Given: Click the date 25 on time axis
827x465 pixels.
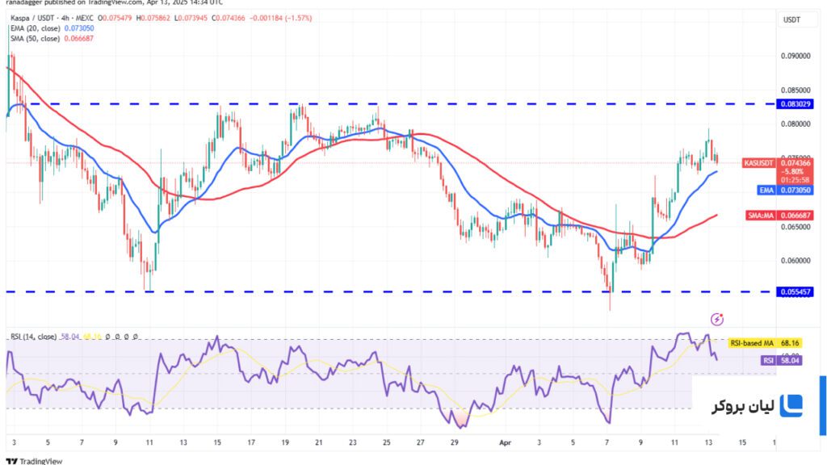Looking at the screenshot, I should click(387, 443).
